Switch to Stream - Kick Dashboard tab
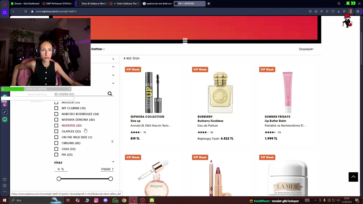Screen dimensions: 363x204 click(25, 4)
